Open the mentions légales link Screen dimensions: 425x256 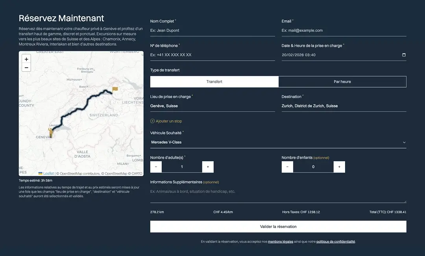(280, 241)
